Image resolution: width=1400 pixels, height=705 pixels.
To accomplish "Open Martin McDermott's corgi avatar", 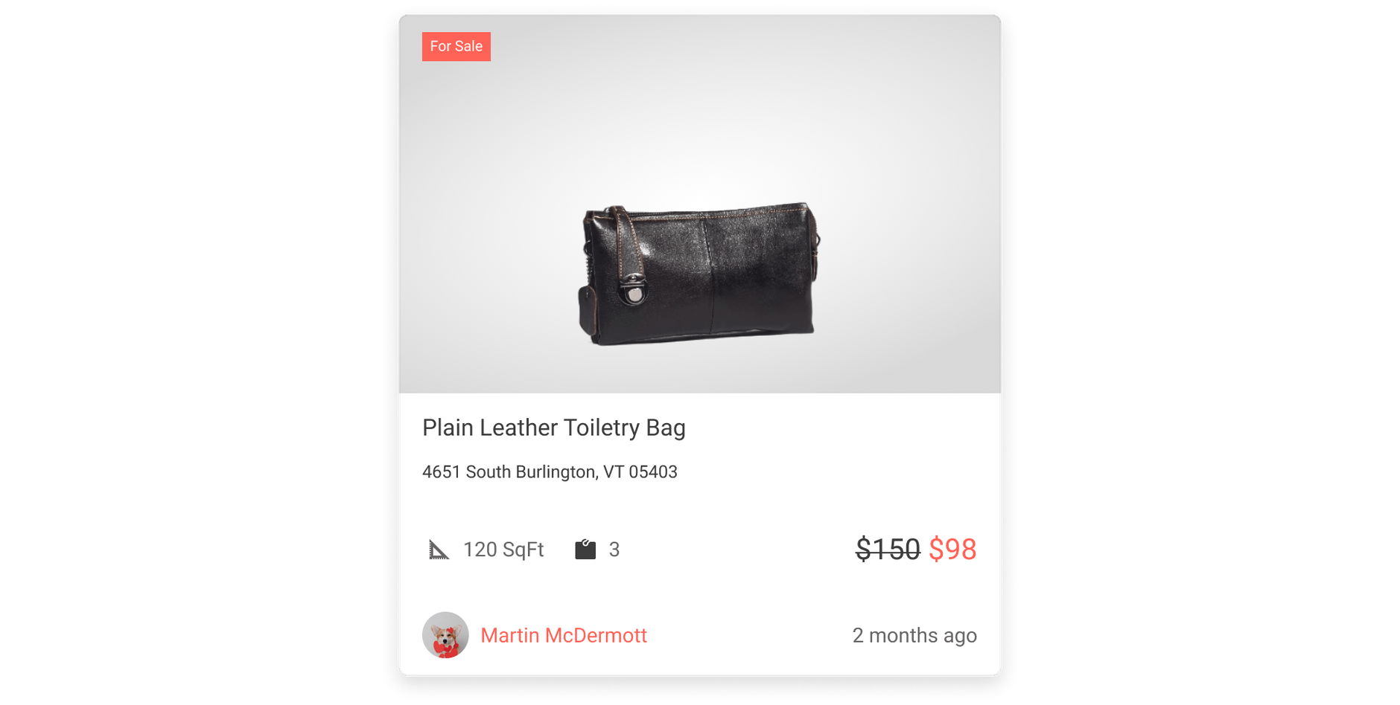I will coord(445,635).
